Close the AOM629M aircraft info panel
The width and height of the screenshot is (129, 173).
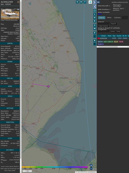18,2
